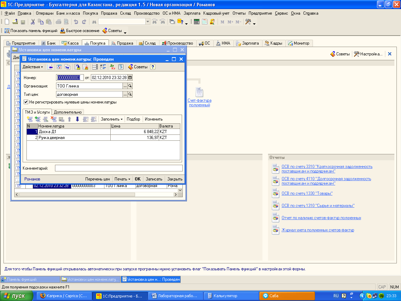Click the Reread document icon
The image size is (401, 301).
point(59,67)
